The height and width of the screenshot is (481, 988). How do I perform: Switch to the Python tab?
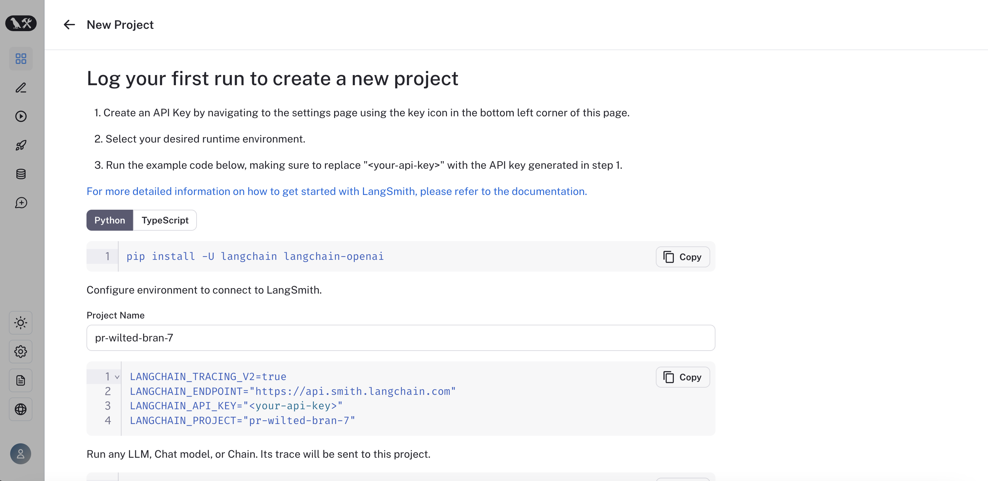110,220
